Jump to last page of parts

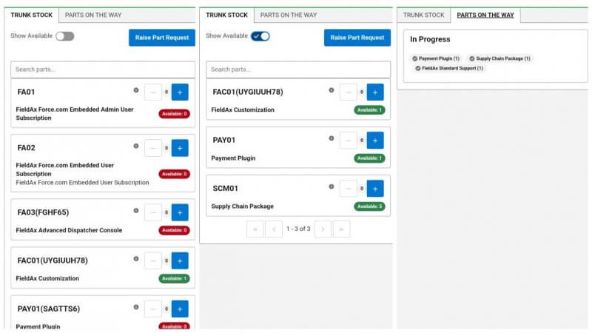[x=341, y=229]
